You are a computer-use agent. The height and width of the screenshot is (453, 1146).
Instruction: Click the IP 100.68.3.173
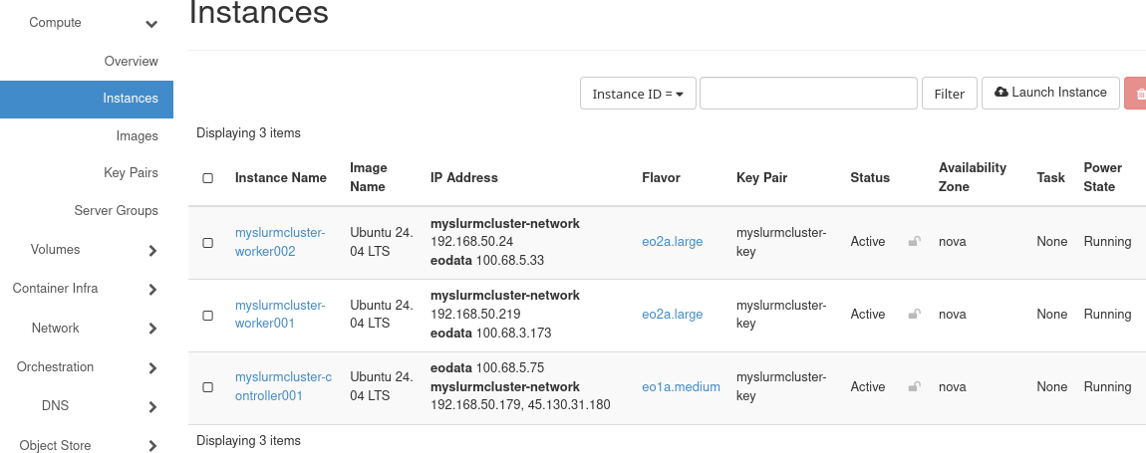point(514,334)
